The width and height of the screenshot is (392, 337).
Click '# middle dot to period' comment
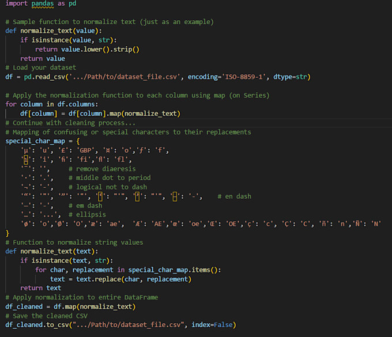click(x=110, y=177)
